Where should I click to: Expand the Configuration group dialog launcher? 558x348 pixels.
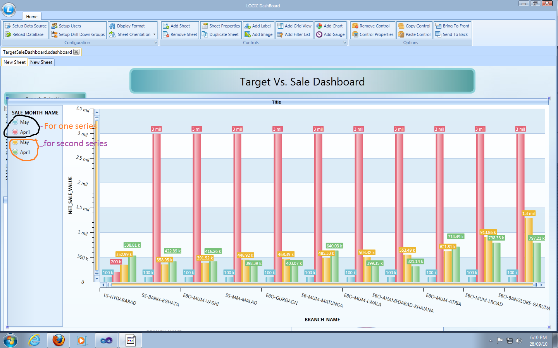coord(155,43)
